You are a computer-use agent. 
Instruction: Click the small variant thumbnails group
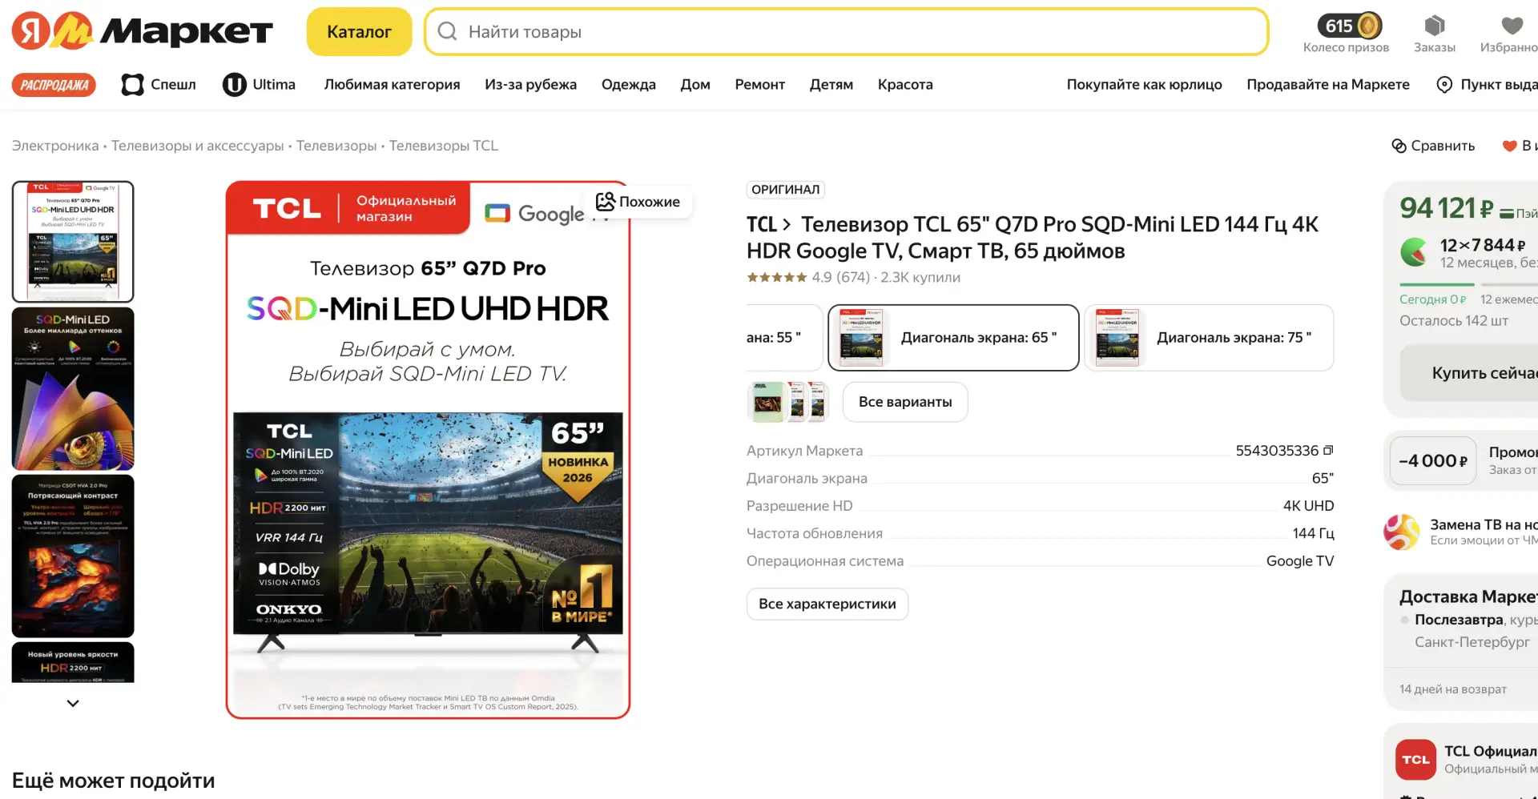(787, 402)
